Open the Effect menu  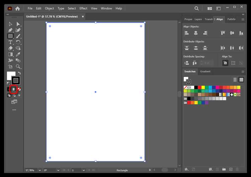point(83,8)
